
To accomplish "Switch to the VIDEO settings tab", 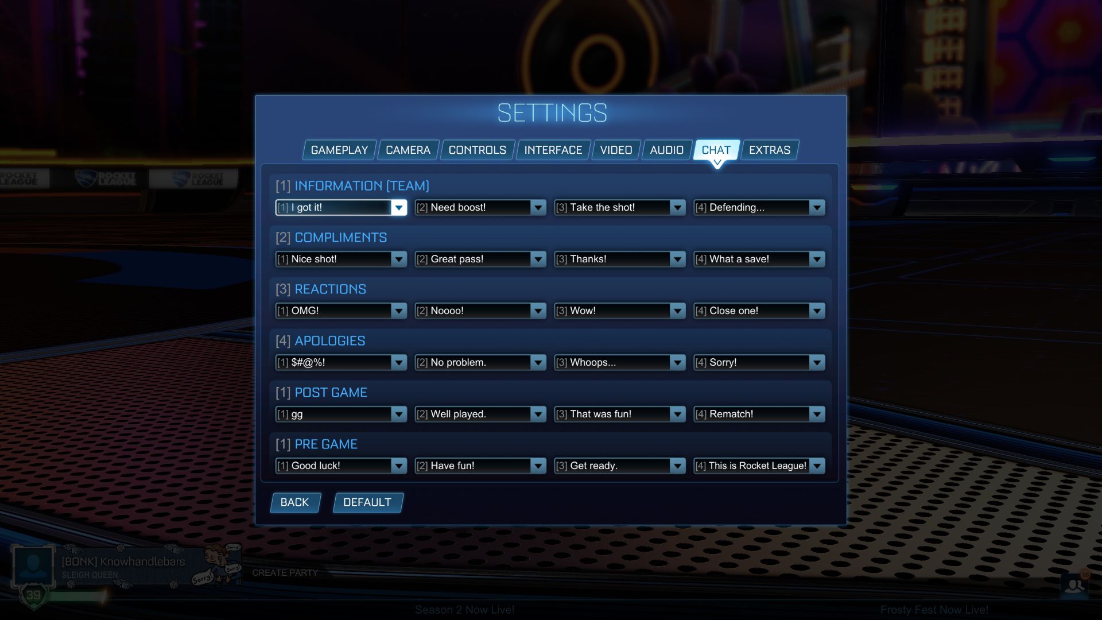I will 616,149.
